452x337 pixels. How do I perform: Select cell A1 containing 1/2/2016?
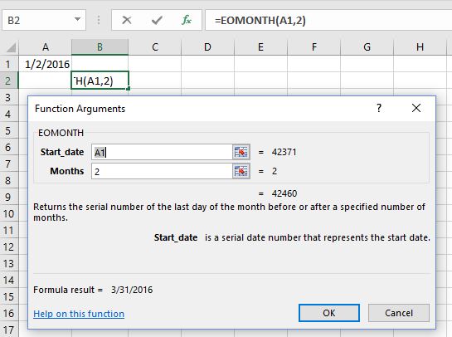[45, 64]
